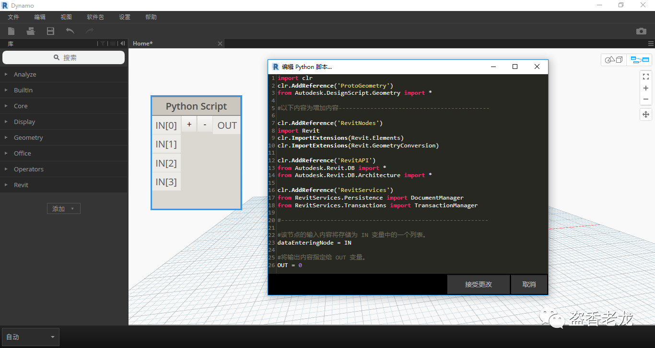Switch to 3D geometry preview toggle
Viewport: 655px width, 348px height.
614,60
